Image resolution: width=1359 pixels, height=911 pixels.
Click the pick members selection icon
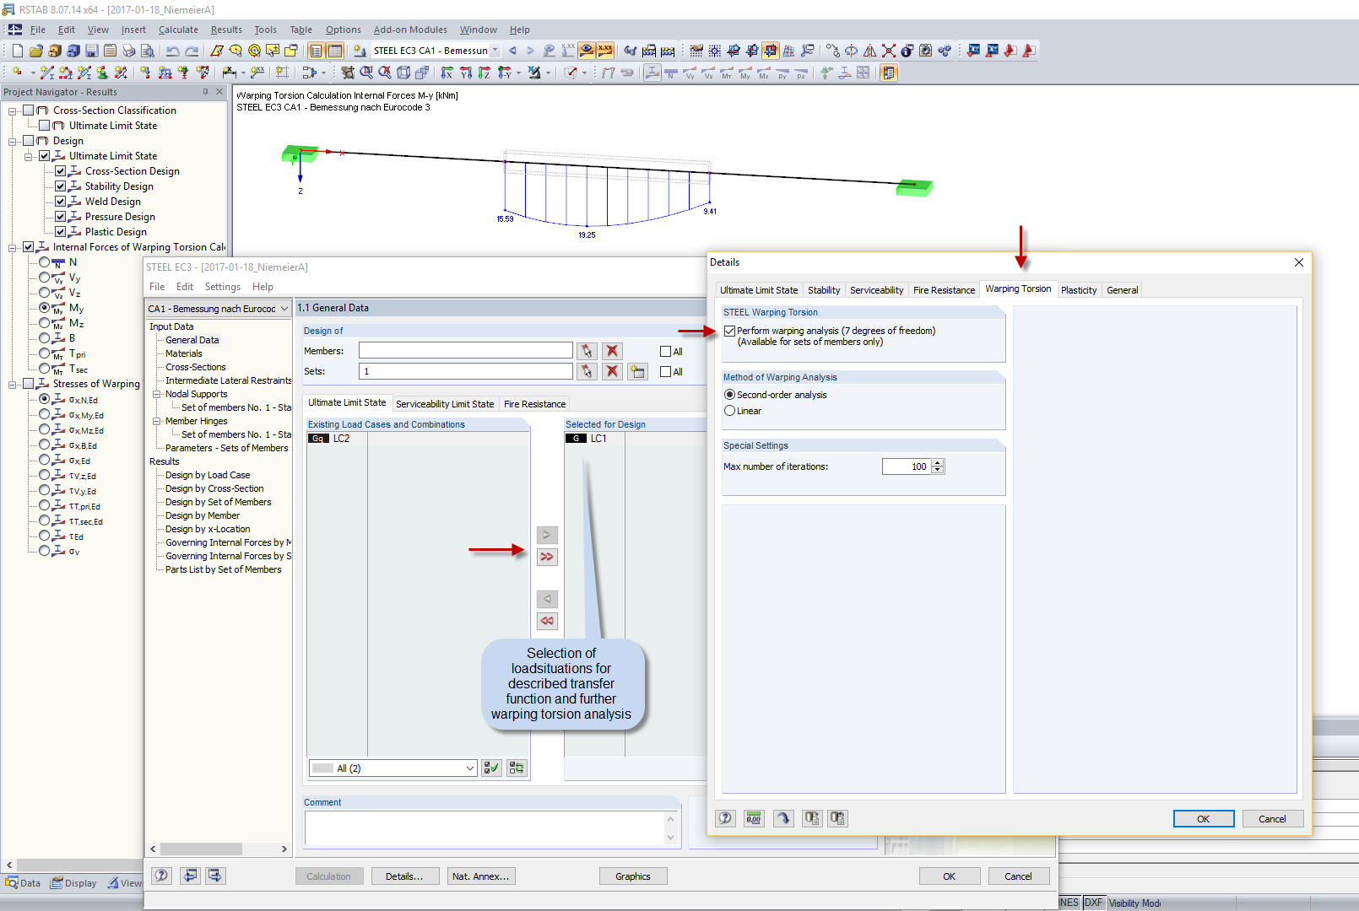click(587, 351)
